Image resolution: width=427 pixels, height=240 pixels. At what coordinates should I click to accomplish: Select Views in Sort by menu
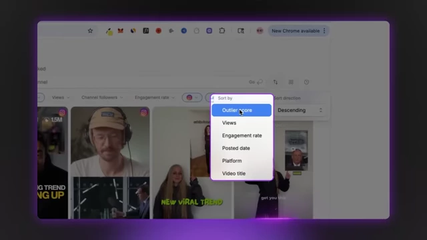(x=242, y=123)
